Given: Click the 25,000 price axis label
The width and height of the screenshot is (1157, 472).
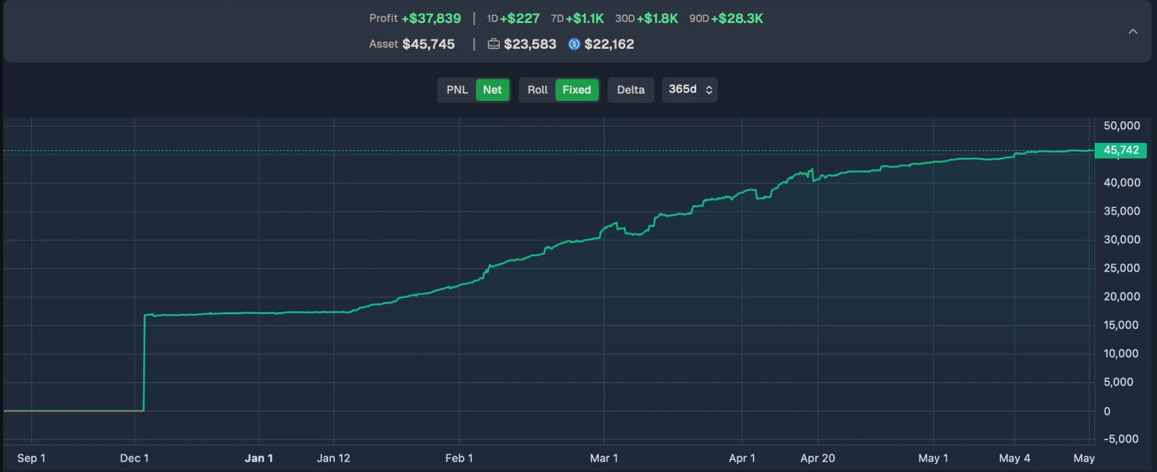Looking at the screenshot, I should [x=1122, y=268].
